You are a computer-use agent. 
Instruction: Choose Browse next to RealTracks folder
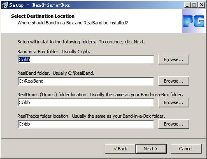[x=174, y=124]
